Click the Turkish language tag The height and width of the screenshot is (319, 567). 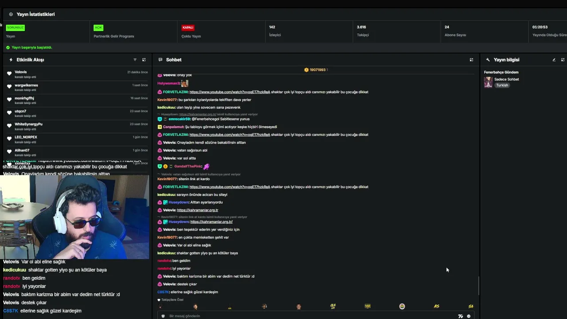[502, 86]
